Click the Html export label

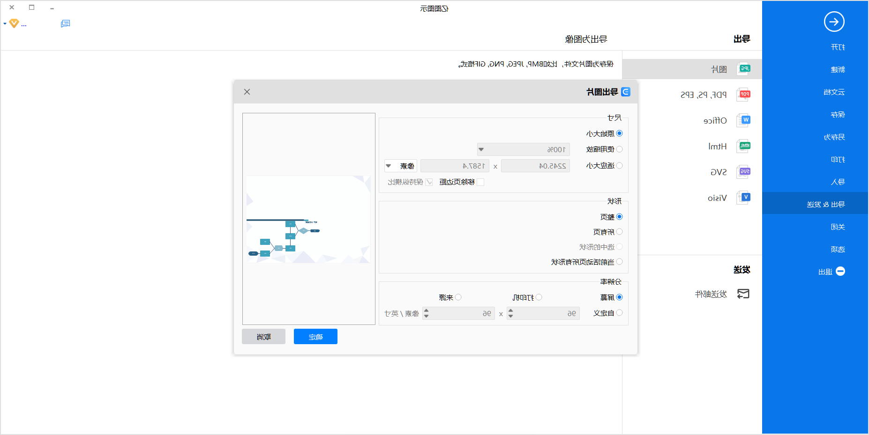(718, 146)
